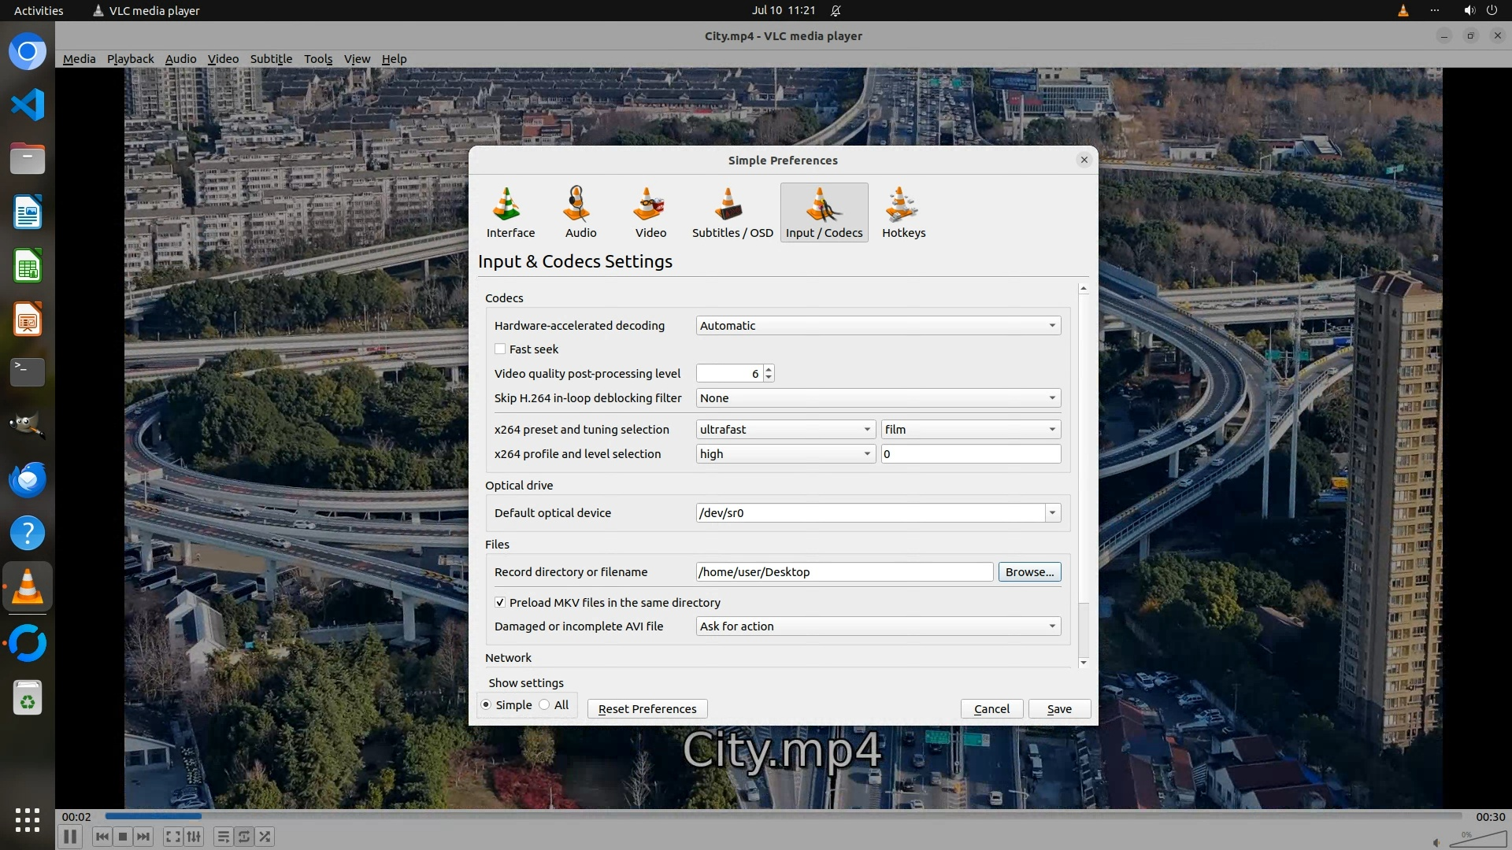Expand the x264 preset ultrafast dropdown
1512x850 pixels.
pyautogui.click(x=785, y=430)
